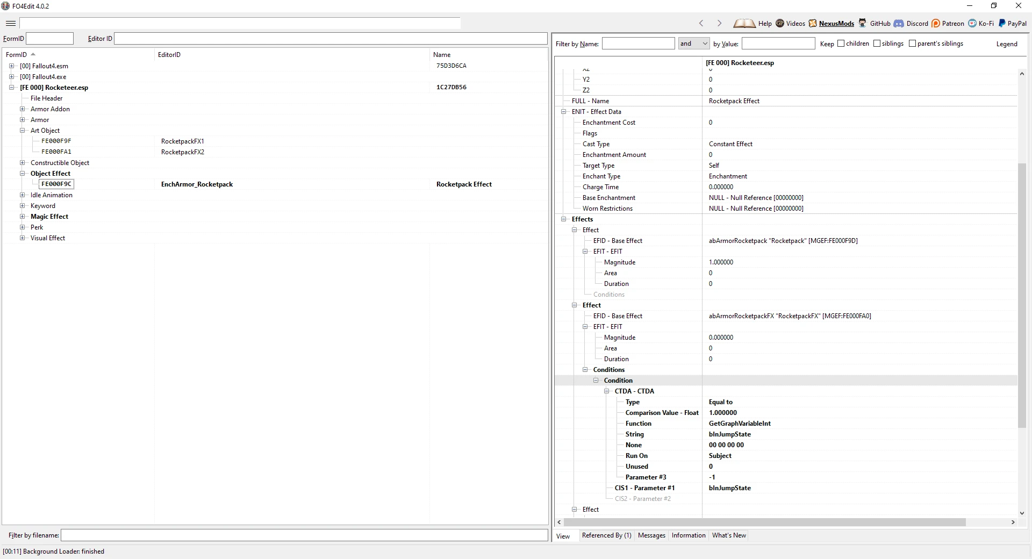This screenshot has width=1032, height=559.
Task: Expand the Armor group
Action: click(23, 120)
